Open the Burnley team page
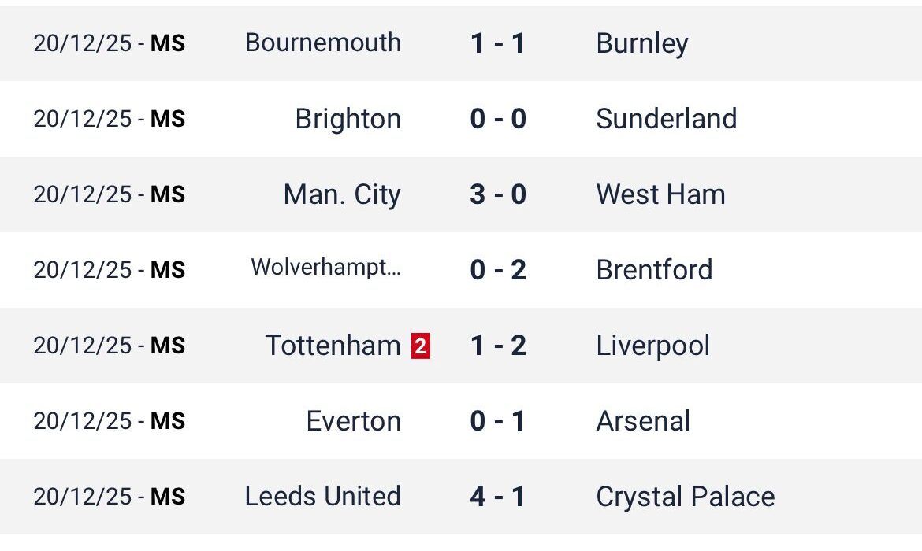Screen dimensions: 922x551 (x=642, y=43)
